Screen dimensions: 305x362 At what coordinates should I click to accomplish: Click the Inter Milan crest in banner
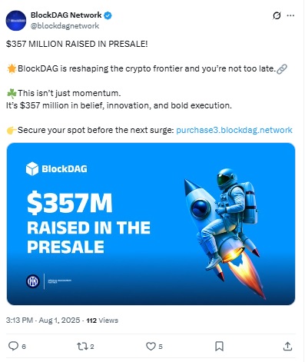33,281
